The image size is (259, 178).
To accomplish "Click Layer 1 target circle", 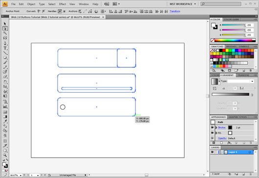I will [250, 152].
